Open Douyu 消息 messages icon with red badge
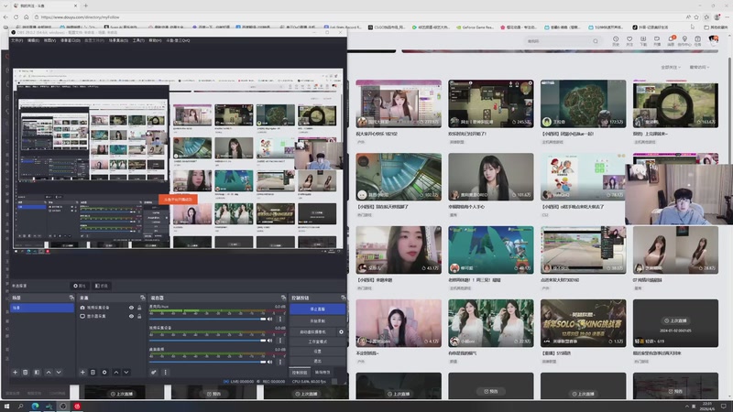The height and width of the screenshot is (412, 733). pos(671,40)
